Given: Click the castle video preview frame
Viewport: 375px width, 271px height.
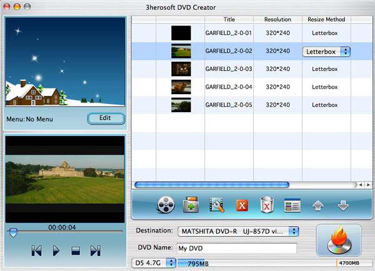Looking at the screenshot, I should pyautogui.click(x=65, y=179).
